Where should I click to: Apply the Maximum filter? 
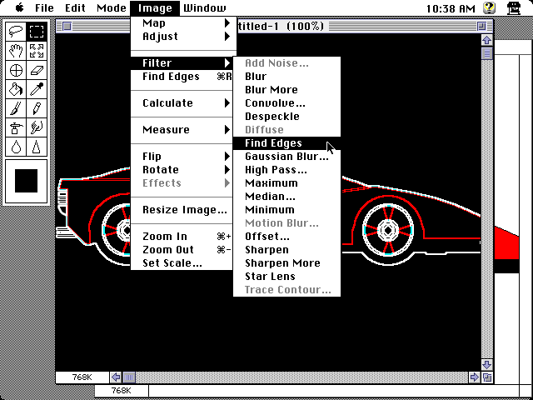click(x=286, y=183)
